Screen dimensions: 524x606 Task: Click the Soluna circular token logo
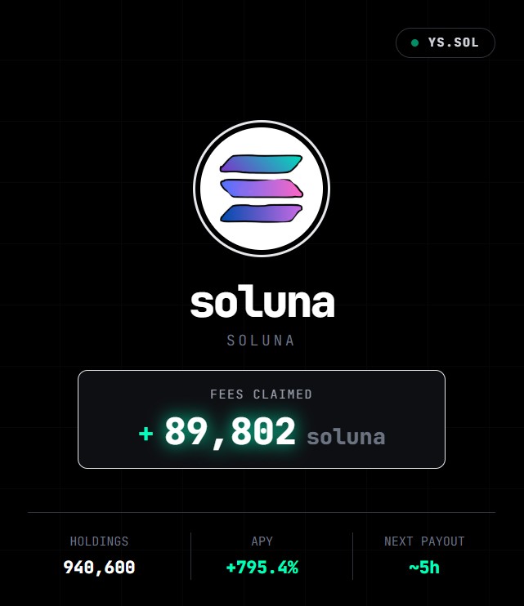pos(262,188)
